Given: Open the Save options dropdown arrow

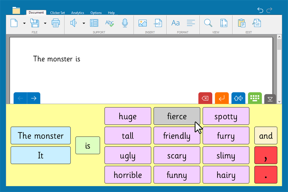Looking at the screenshot, I should point(45,23).
